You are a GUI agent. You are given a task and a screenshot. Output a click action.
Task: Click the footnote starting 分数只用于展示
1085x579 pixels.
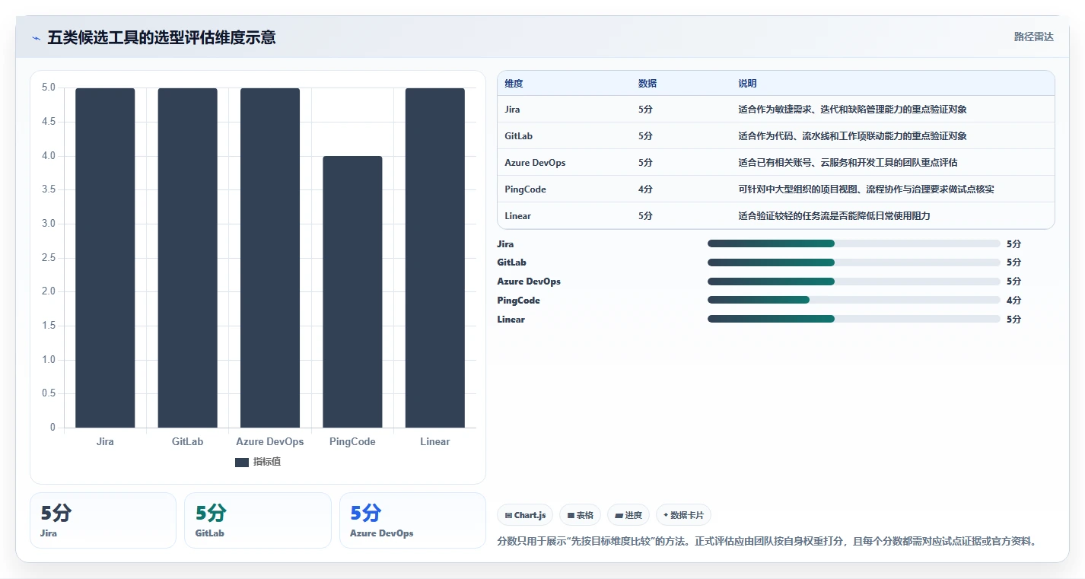click(767, 542)
